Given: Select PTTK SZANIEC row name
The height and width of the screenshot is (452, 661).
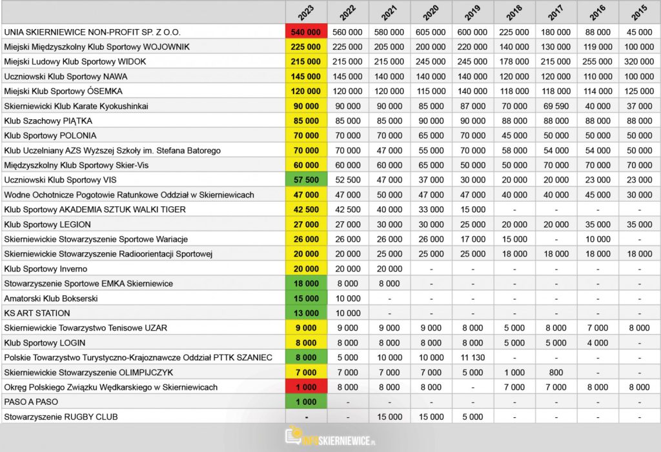Looking at the screenshot, I should click(x=138, y=358).
